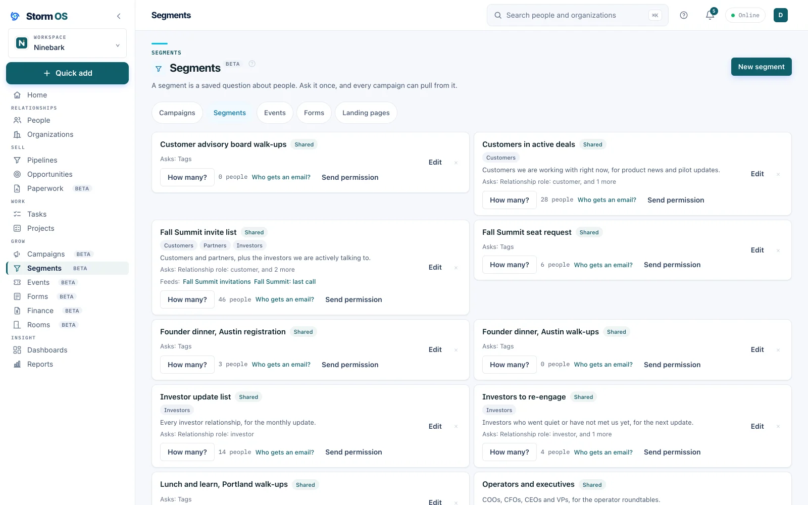This screenshot has height=505, width=808.
Task: Collapse the sidebar with the chevron icon
Action: [x=119, y=16]
